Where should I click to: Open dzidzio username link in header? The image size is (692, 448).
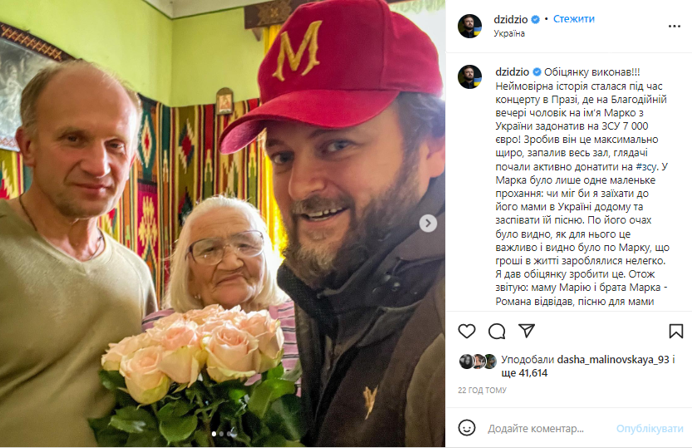[x=511, y=19]
